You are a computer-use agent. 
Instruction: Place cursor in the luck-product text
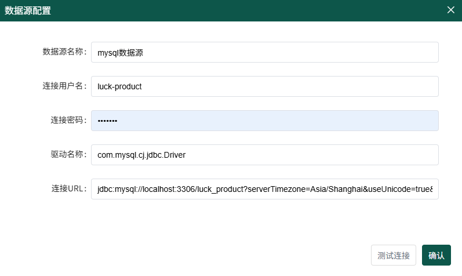119,86
